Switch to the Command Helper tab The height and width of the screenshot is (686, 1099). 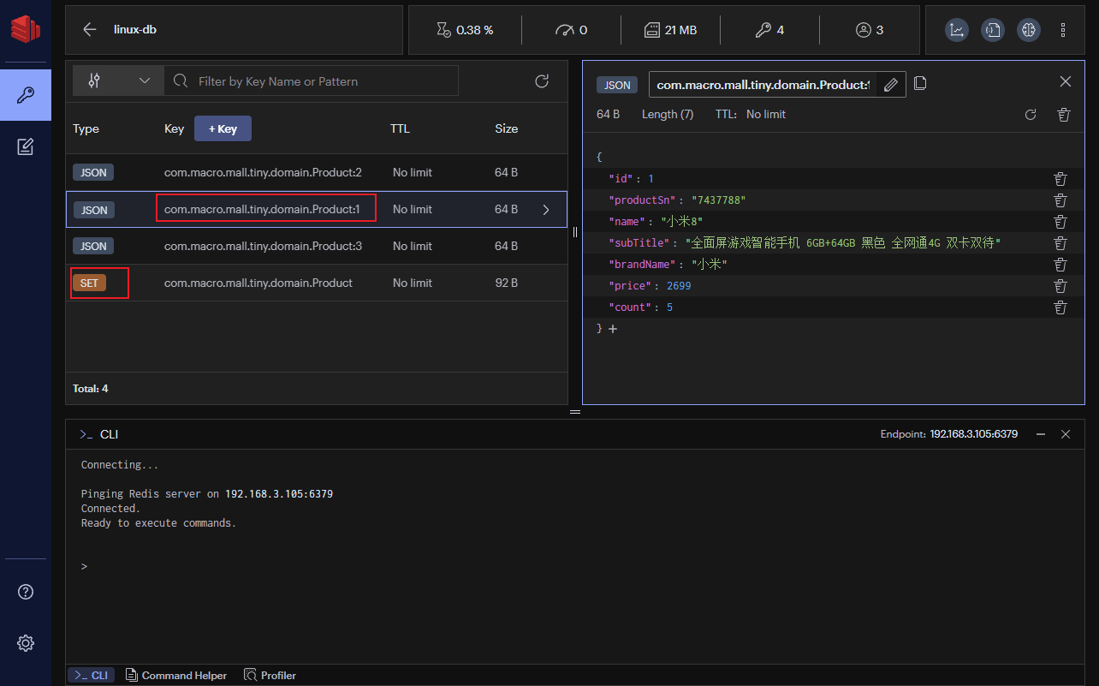[176, 676]
